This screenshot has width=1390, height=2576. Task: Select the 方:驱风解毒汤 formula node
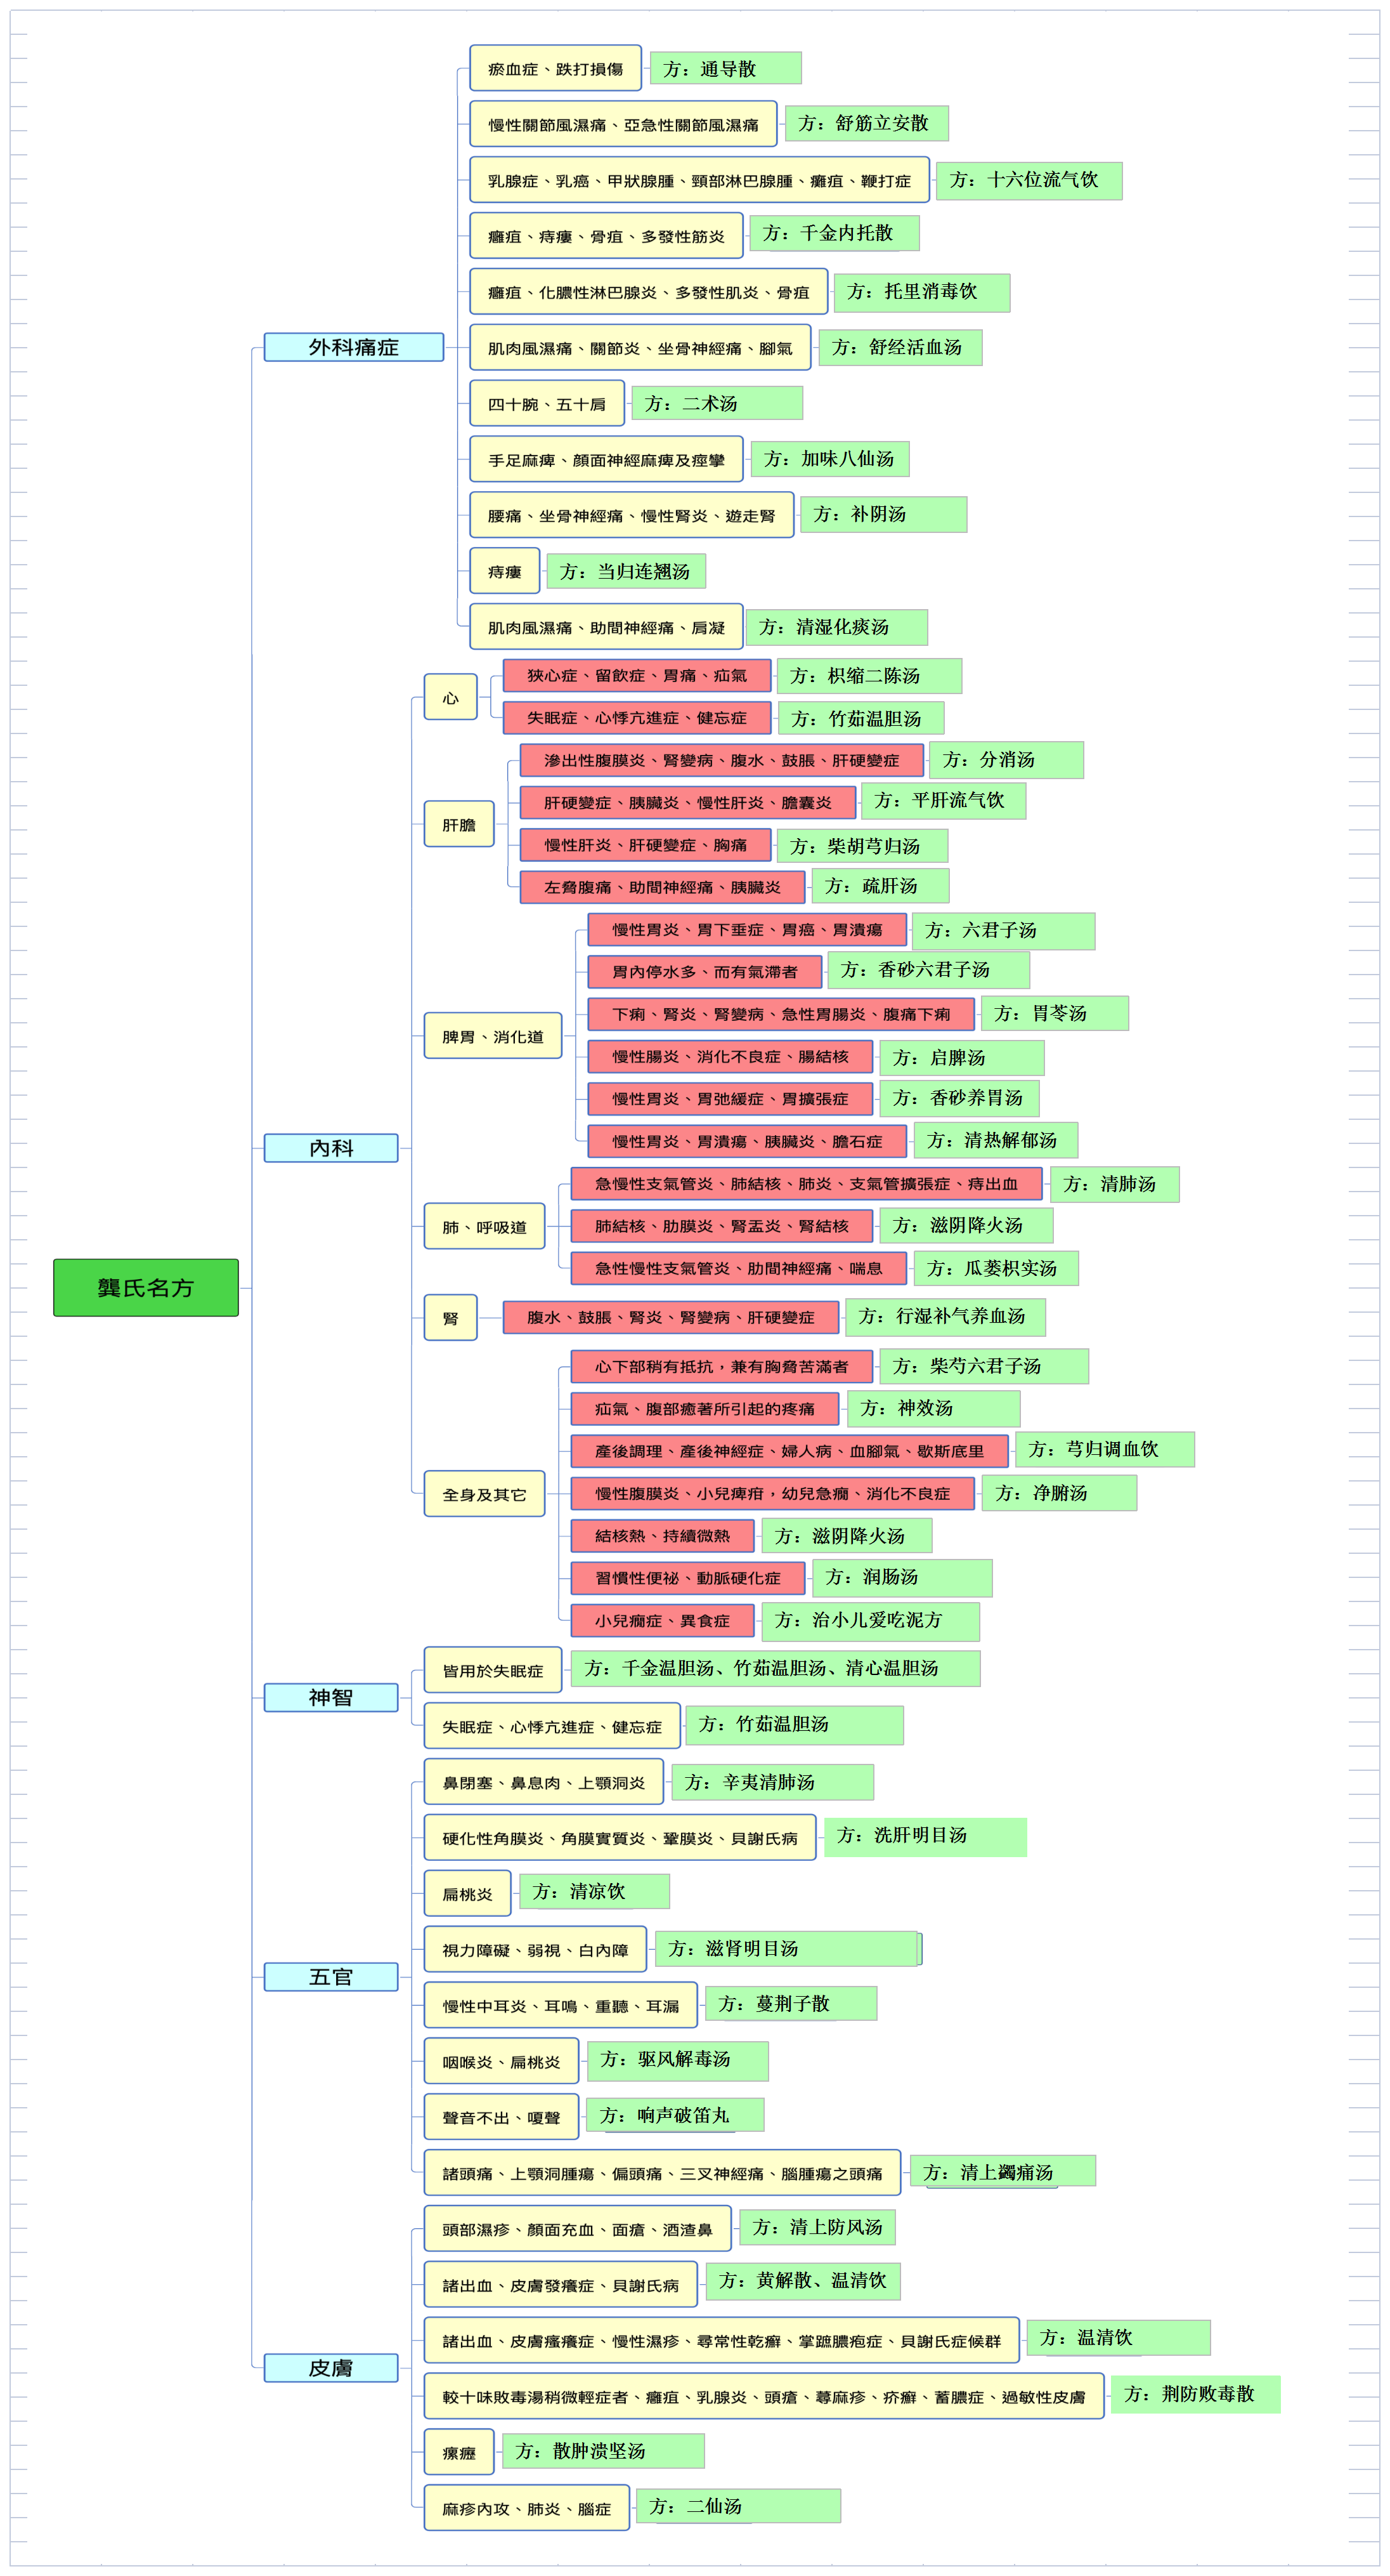(x=677, y=2060)
